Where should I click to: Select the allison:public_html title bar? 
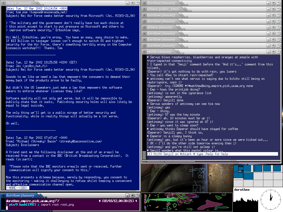pyautogui.click(x=207, y=9)
